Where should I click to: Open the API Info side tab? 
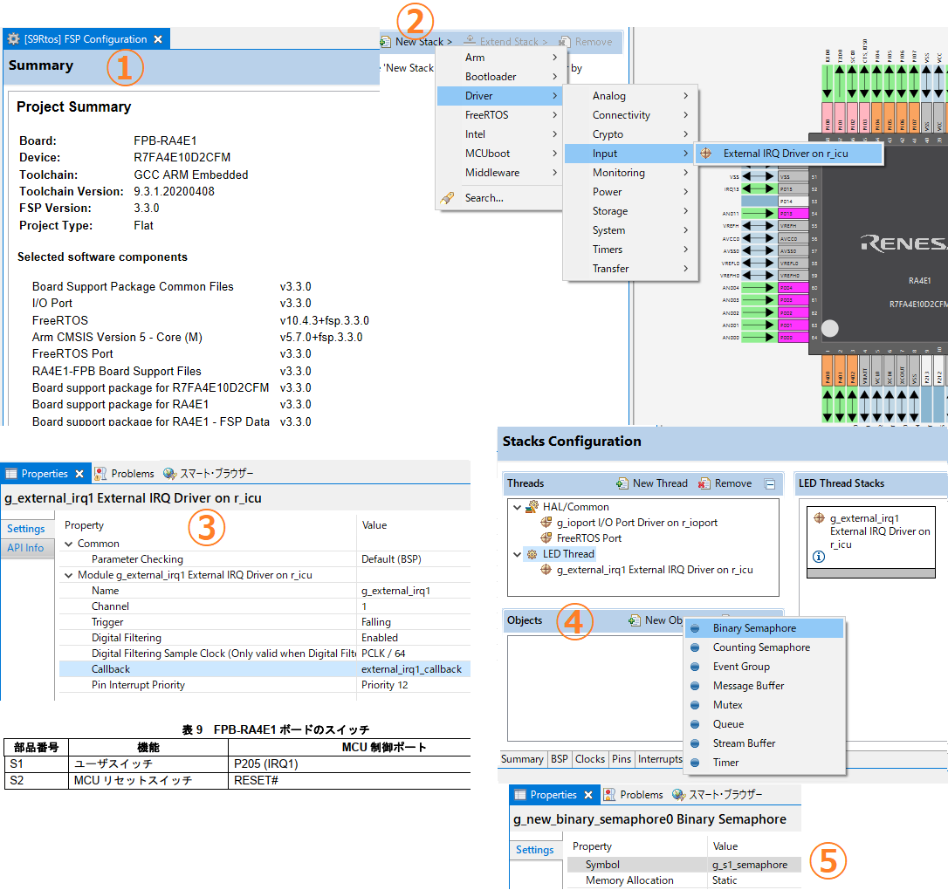coord(26,548)
